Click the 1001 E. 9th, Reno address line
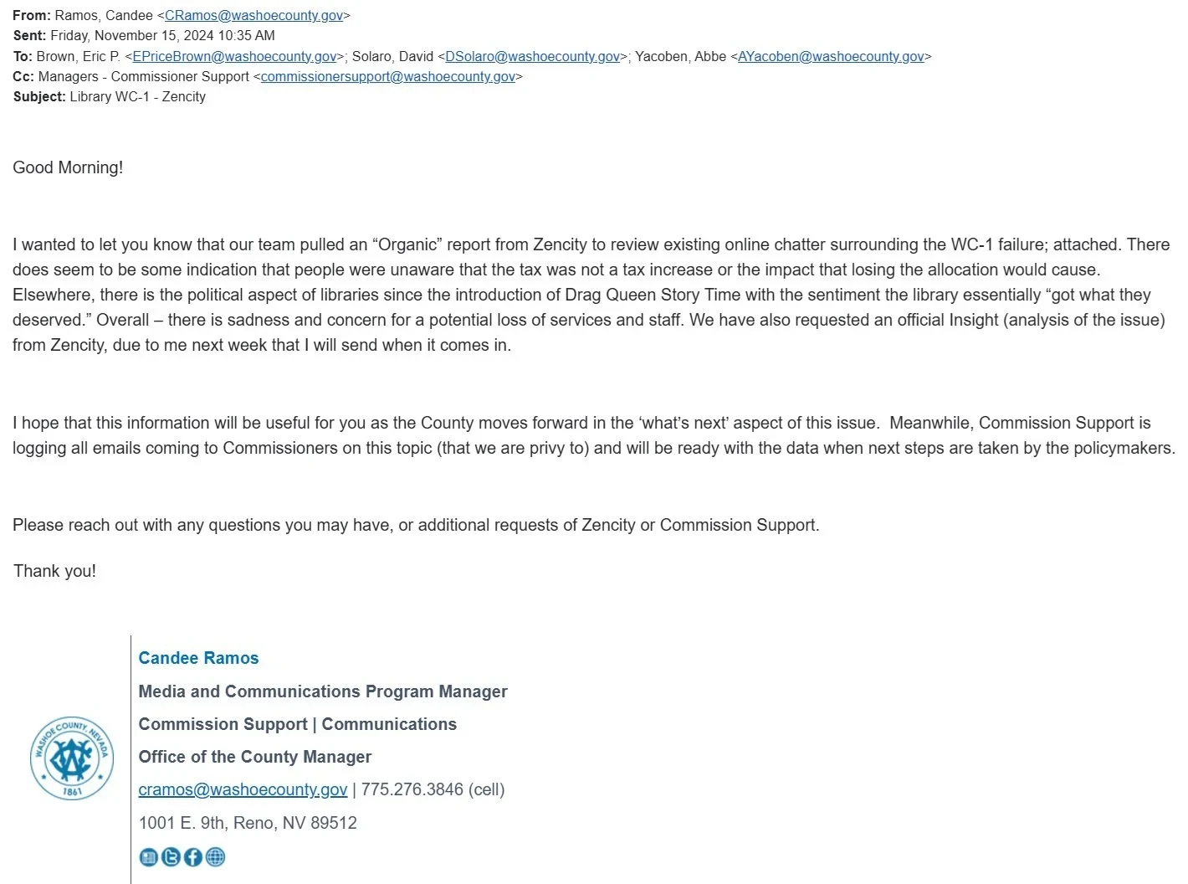Image resolution: width=1188 pixels, height=884 pixels. click(x=248, y=823)
